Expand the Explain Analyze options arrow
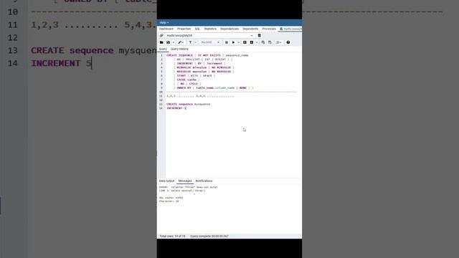Screen dimensions: 459x258 coord(257,42)
